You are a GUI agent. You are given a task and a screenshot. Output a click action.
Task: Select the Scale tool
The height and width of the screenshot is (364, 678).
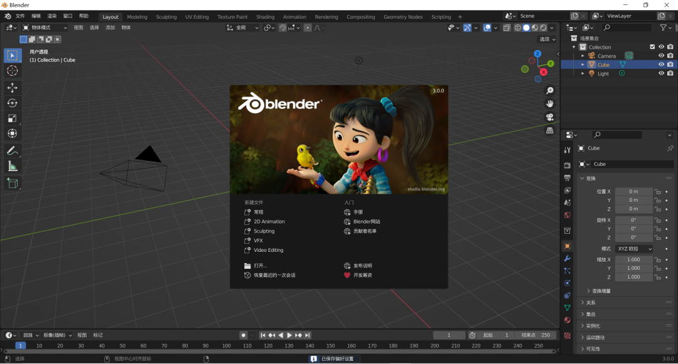click(x=13, y=119)
